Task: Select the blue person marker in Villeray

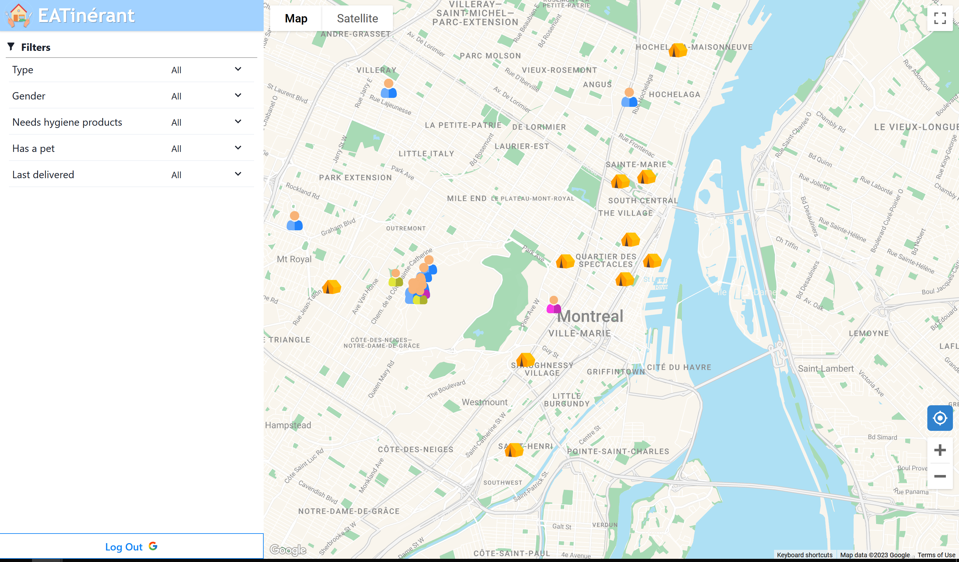Action: (x=388, y=89)
